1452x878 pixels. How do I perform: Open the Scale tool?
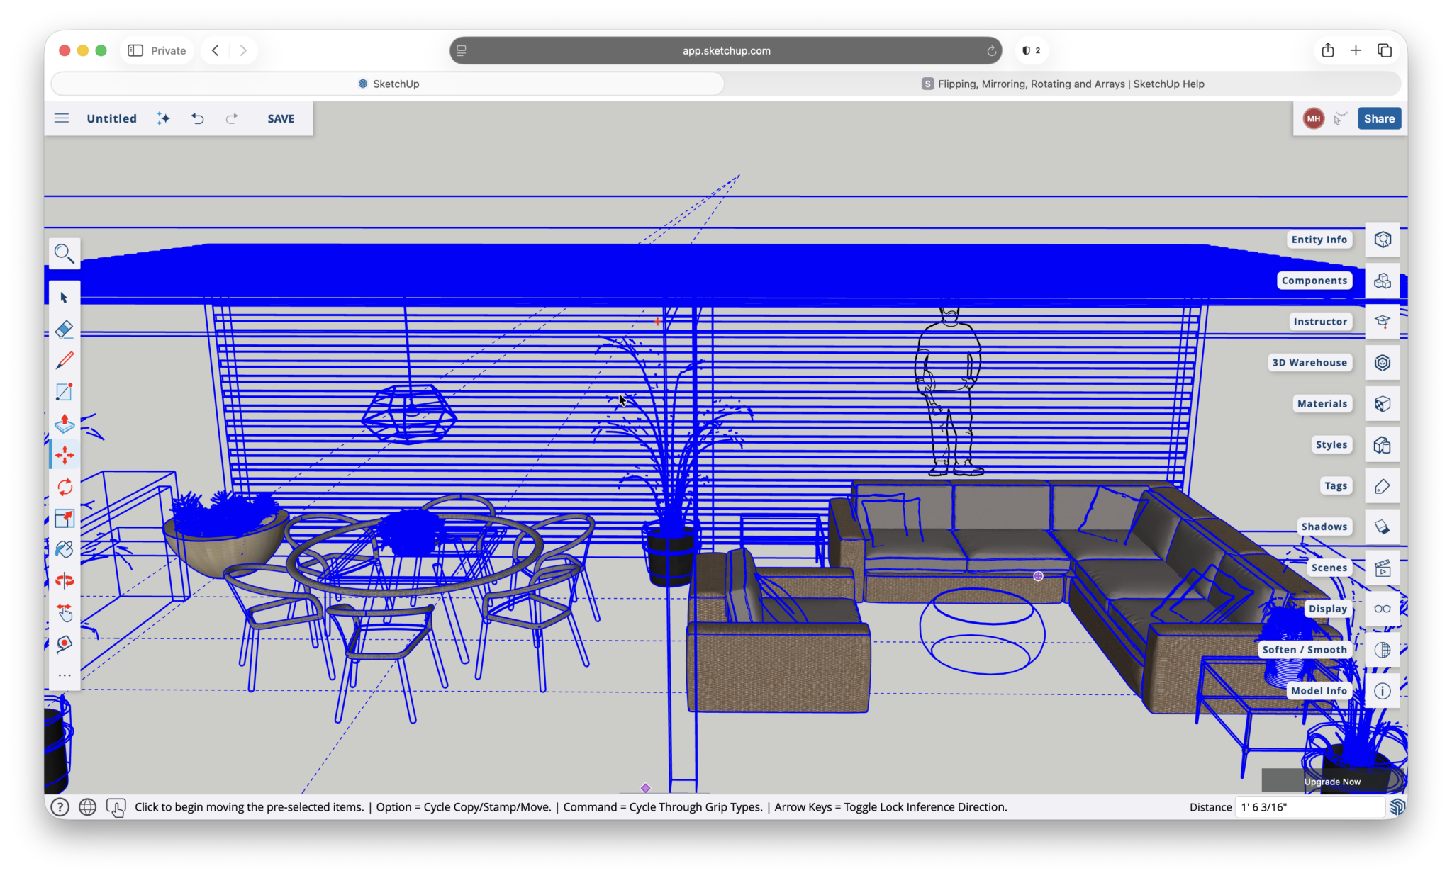click(65, 518)
